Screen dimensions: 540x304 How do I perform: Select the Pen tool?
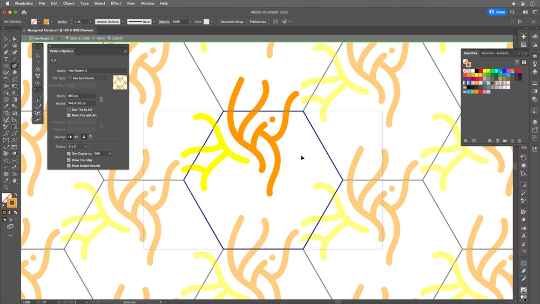point(6,52)
